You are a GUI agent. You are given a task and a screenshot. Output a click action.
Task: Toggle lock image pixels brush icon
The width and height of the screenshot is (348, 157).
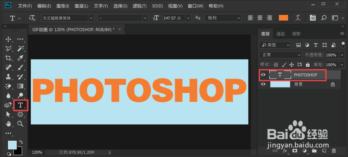[x=284, y=65]
